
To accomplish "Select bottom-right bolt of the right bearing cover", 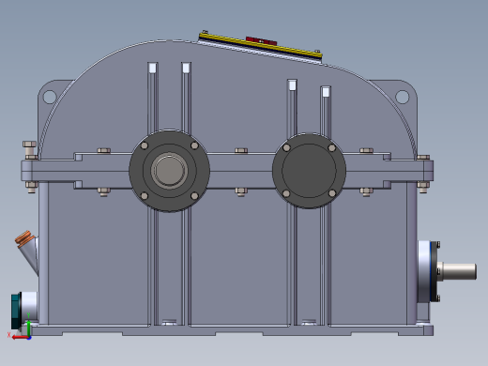I will click(332, 193).
